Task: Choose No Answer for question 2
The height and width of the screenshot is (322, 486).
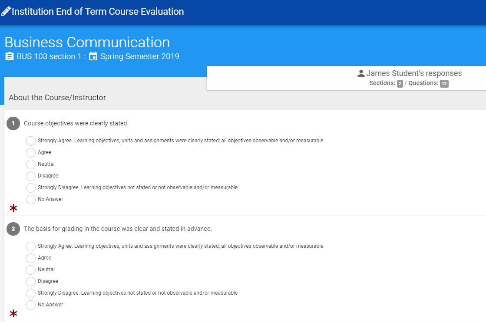Action: pyautogui.click(x=31, y=305)
